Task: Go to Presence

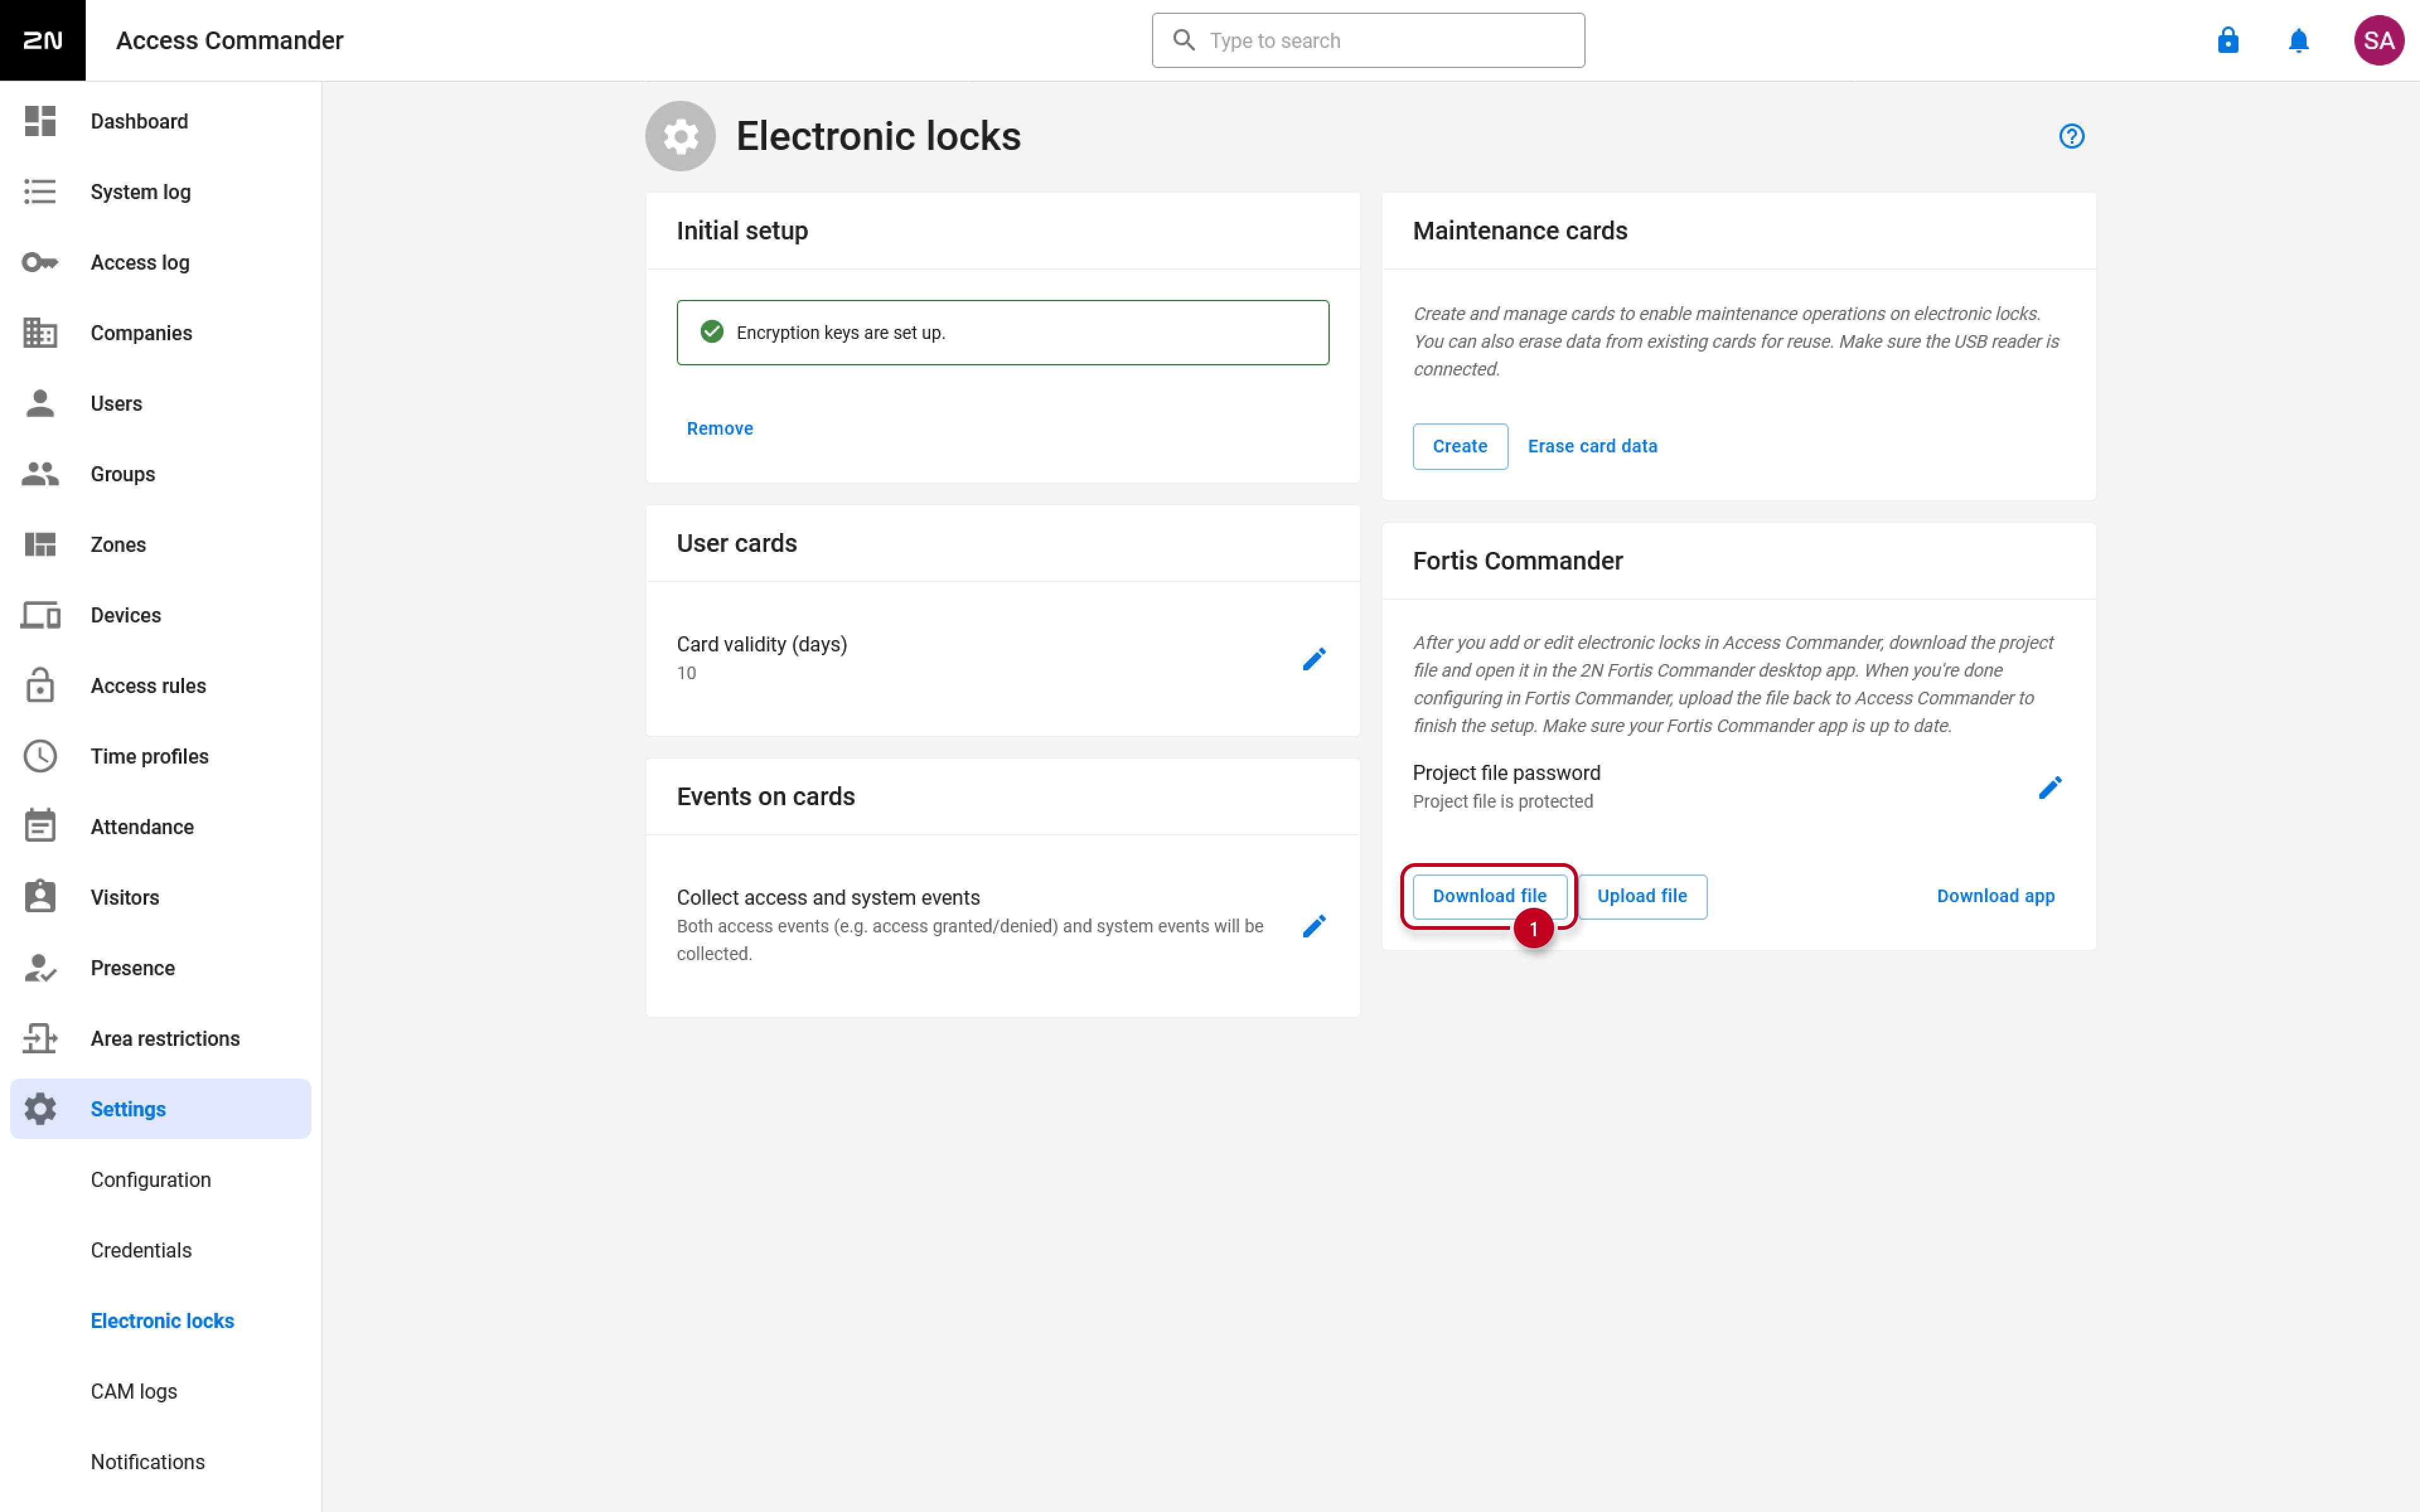Action: tap(160, 968)
